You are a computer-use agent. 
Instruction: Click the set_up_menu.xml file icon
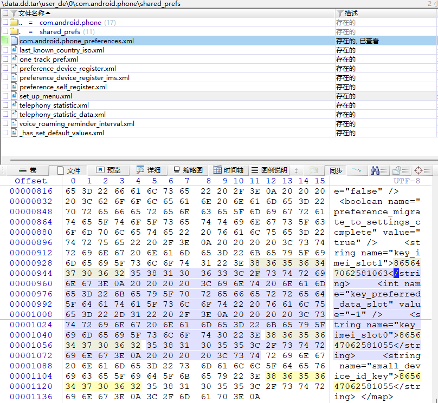tap(14, 96)
